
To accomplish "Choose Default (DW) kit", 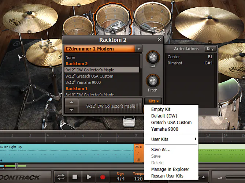I will tap(171, 116).
